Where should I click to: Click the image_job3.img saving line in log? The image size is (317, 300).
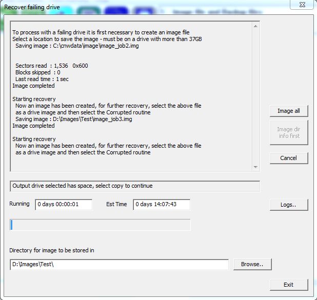coord(73,119)
